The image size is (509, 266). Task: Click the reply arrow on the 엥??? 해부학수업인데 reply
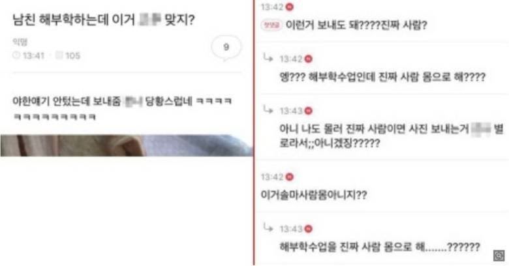[x=268, y=58]
